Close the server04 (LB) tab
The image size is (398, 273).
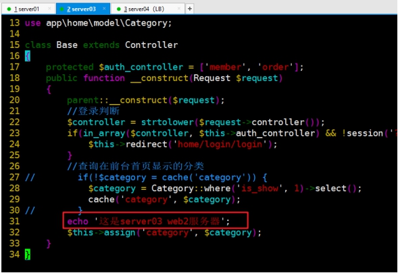179,9
